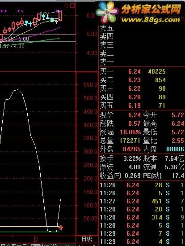Image resolution: width=185 pixels, height=246 pixels.
Task: Click the 净资 value 4.09
Action: [x=135, y=167]
